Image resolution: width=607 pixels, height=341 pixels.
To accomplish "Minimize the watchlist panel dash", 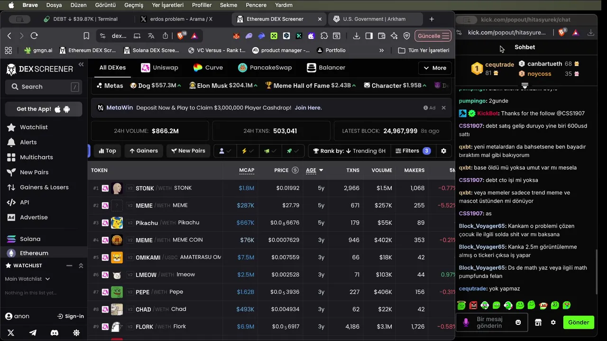I will (69, 266).
